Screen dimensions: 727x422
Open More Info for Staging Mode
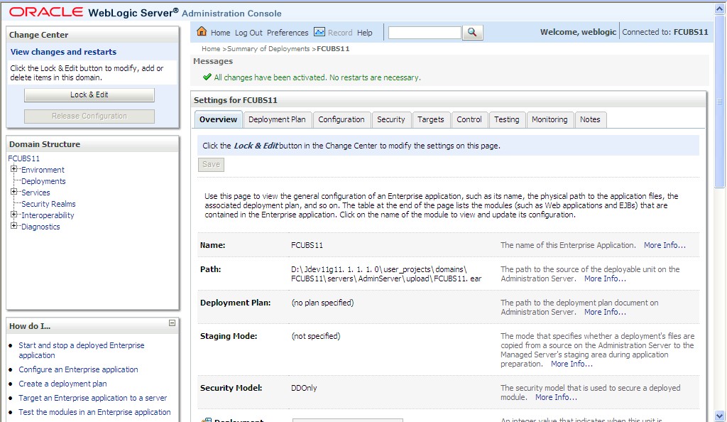[x=572, y=364]
